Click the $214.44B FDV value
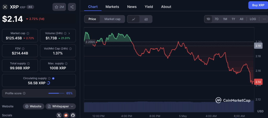 click(x=20, y=53)
